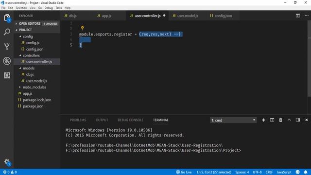
Task: Kill the terminal with trash icon
Action: (x=280, y=120)
